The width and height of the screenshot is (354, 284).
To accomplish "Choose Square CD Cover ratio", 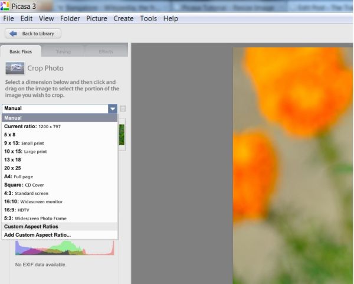I will coord(60,185).
